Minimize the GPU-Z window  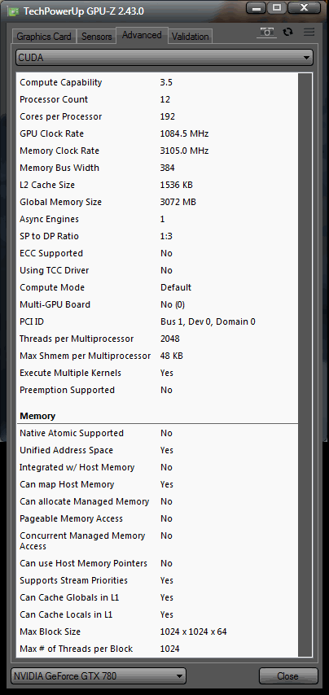(x=257, y=8)
